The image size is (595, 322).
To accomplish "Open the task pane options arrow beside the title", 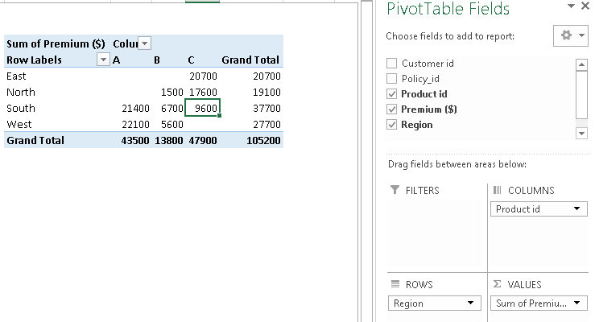I will pos(571,6).
